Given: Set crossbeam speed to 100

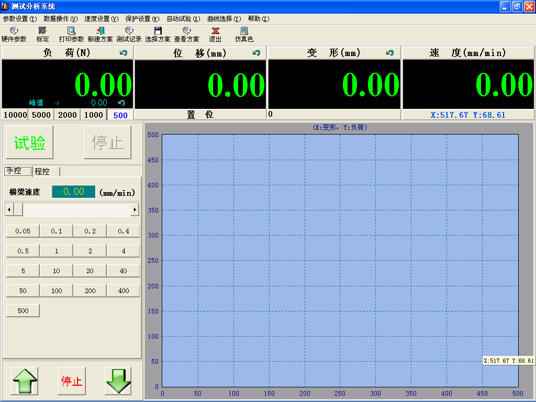Looking at the screenshot, I should click(x=57, y=291).
